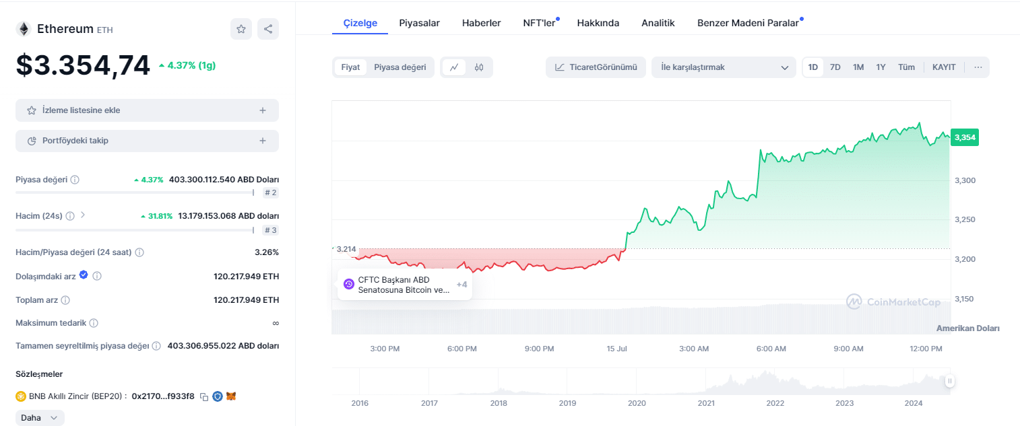Select the 1D time range
1020x426 pixels.
click(813, 67)
